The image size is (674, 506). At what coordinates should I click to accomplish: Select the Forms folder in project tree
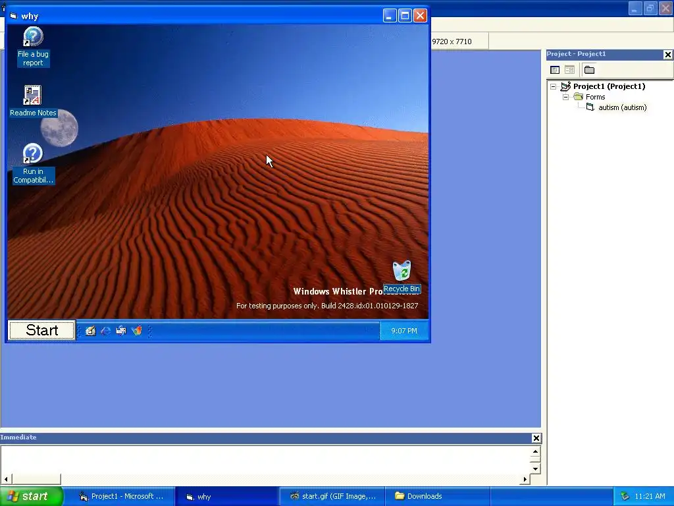coord(595,97)
